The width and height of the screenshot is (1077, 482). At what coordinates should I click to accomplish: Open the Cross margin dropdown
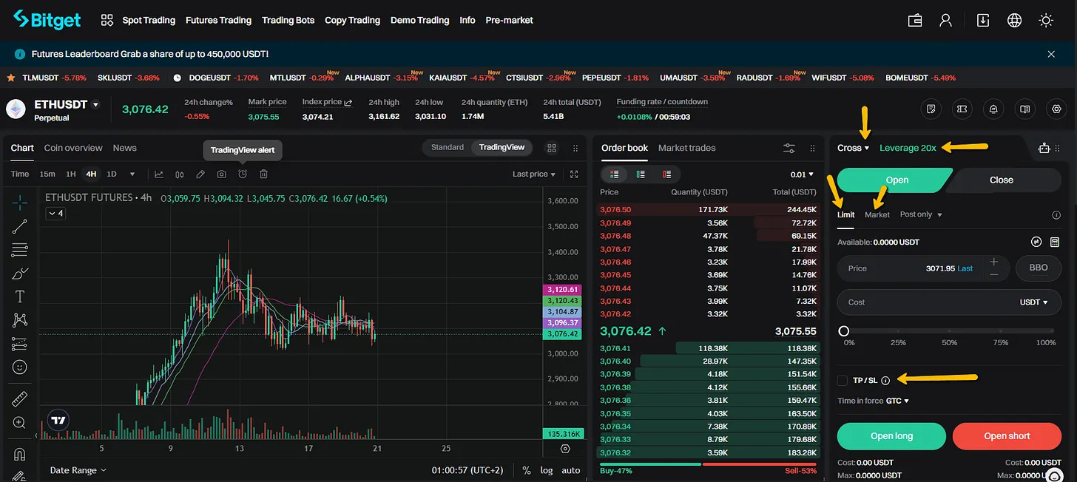click(x=852, y=148)
